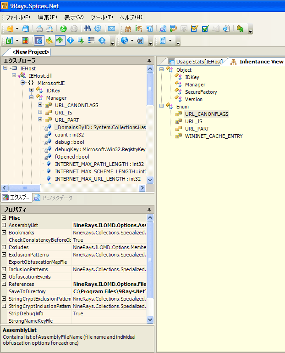Click the open folder toolbar icon
The width and height of the screenshot is (285, 353).
coord(10,29)
